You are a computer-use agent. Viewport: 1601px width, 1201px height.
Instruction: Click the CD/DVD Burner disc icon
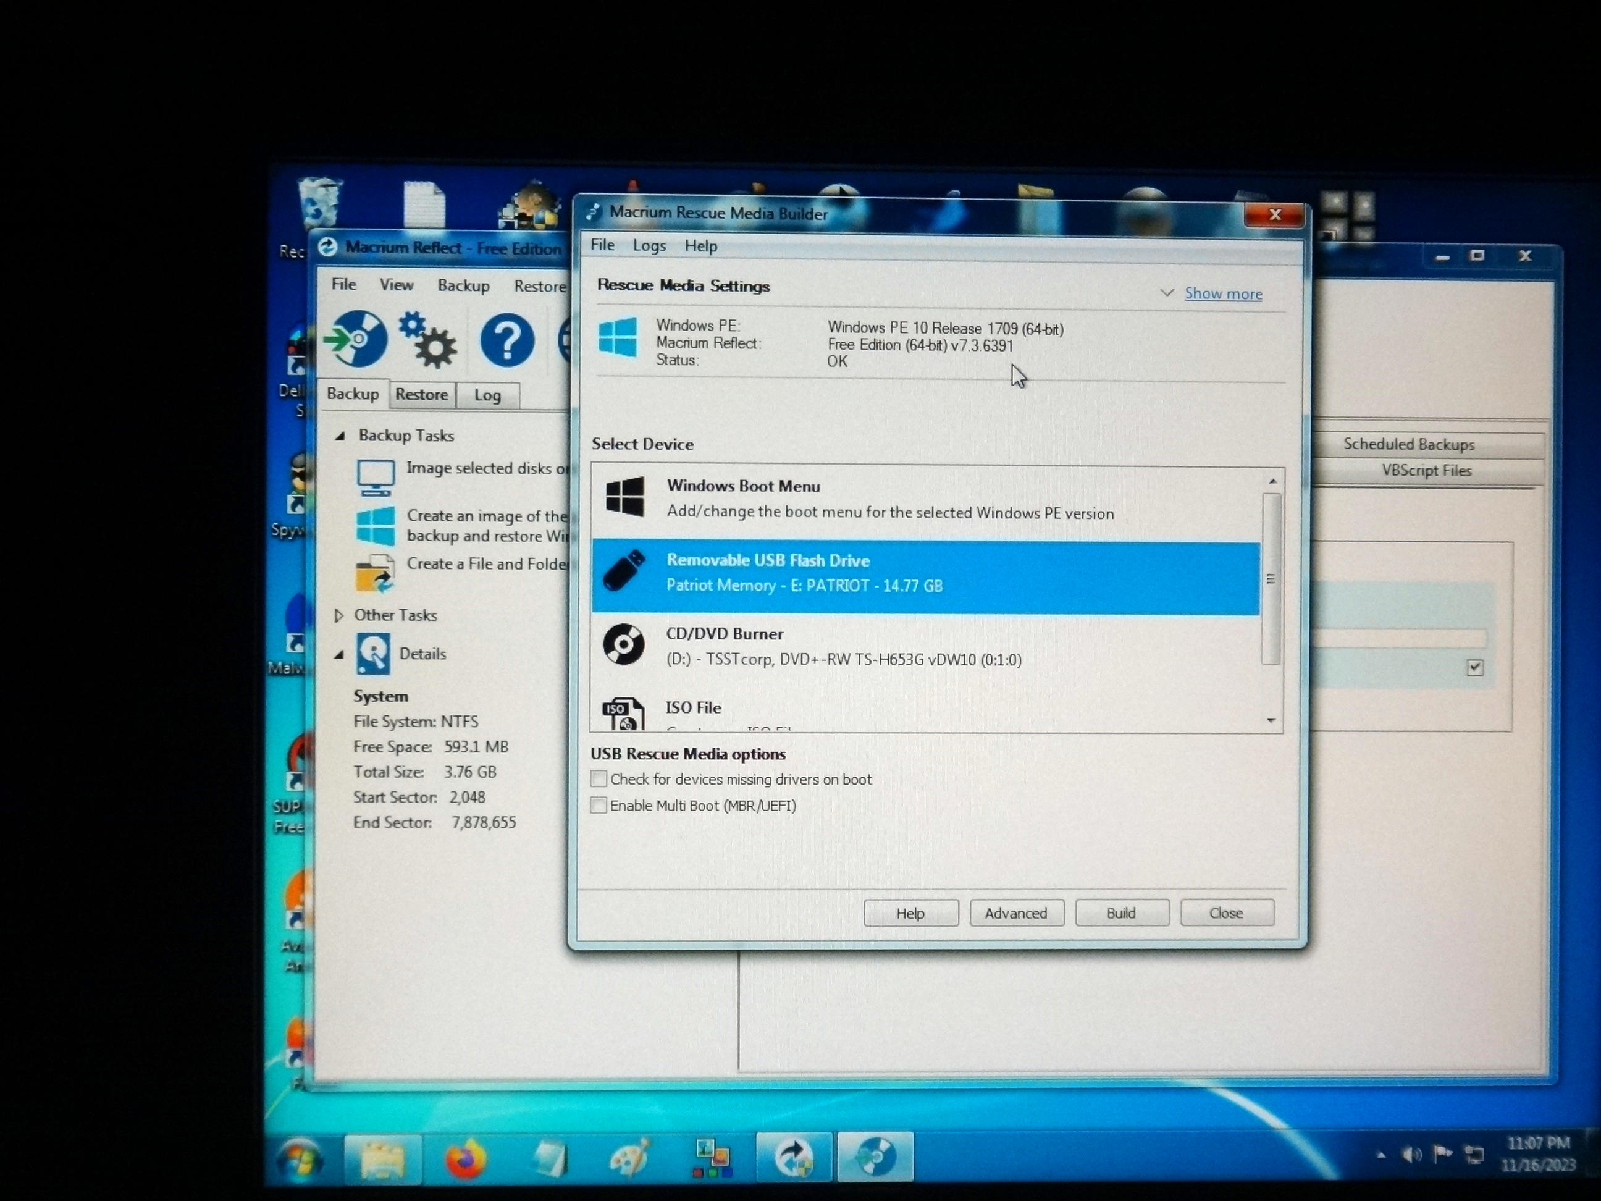(623, 644)
